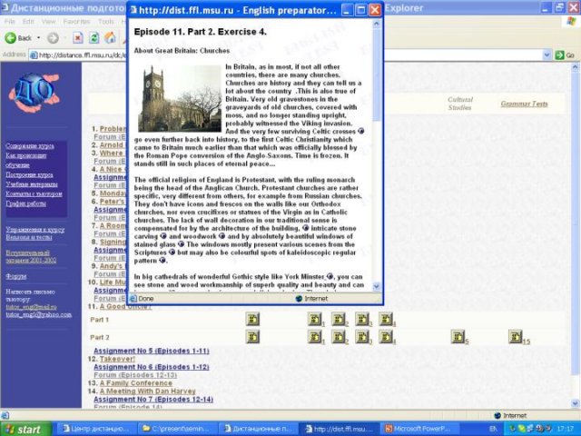581x436 pixels.
Task: Click the 'Форум' sidebar link
Action: point(16,276)
